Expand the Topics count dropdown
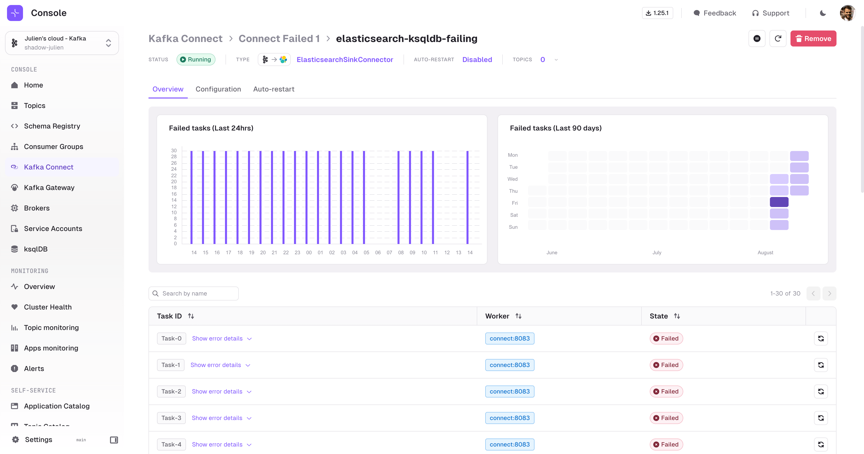The height and width of the screenshot is (454, 864). pyautogui.click(x=556, y=59)
